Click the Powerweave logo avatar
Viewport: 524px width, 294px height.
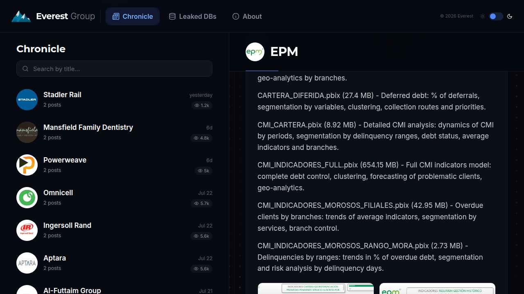pos(27,165)
